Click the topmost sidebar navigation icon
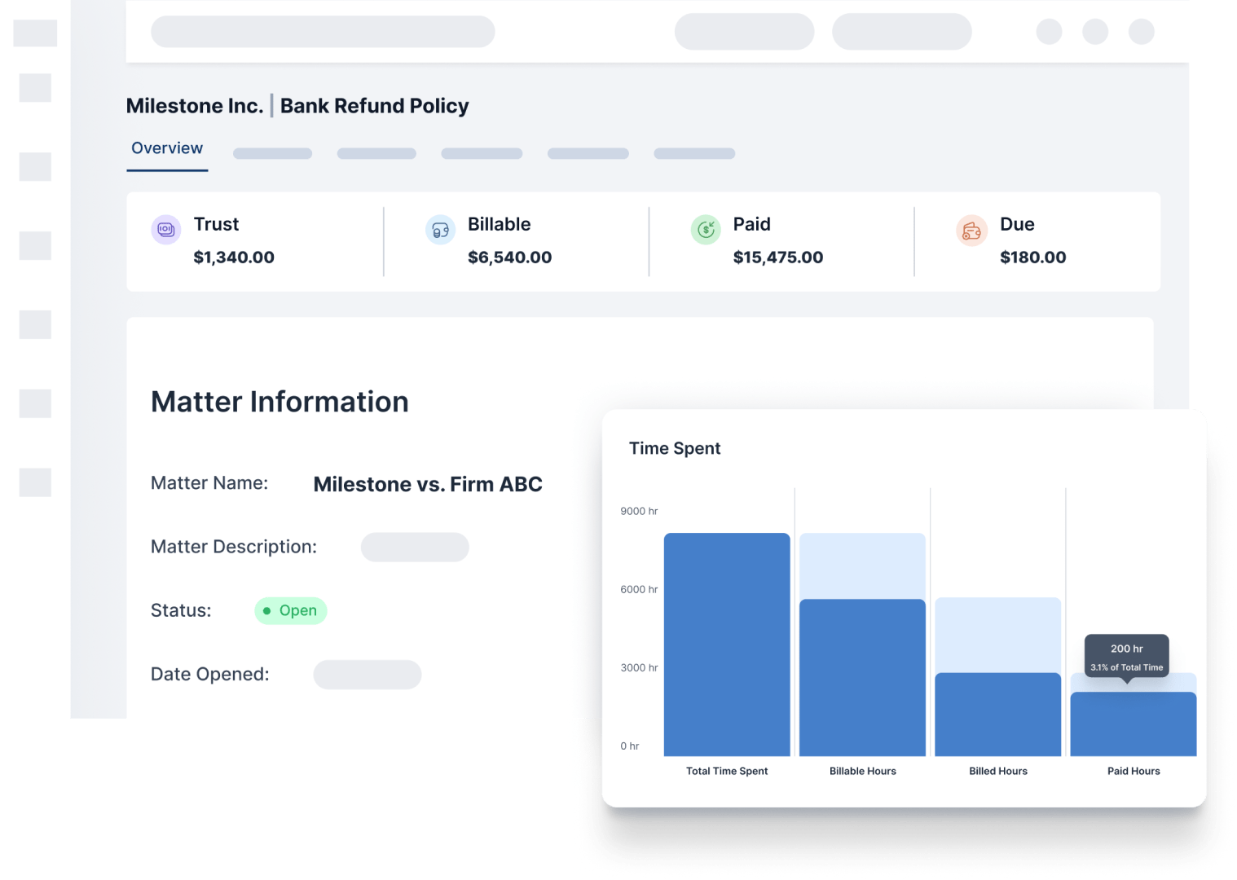Image resolution: width=1237 pixels, height=880 pixels. pos(36,34)
